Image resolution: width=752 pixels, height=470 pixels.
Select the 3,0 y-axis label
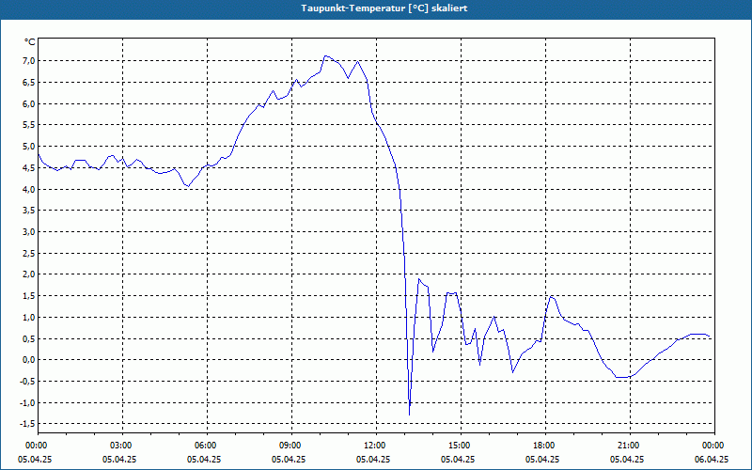point(28,232)
